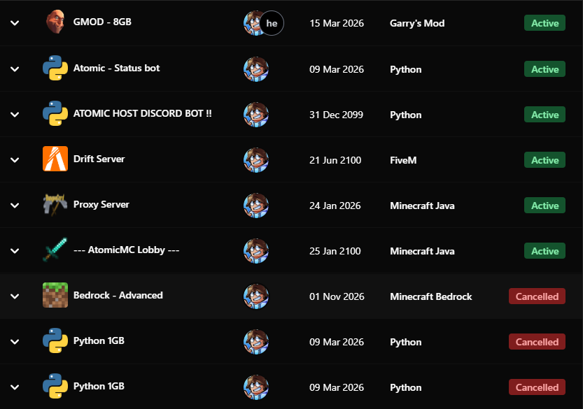583x409 pixels.
Task: Select the Python icon on the first Python 1GB row
Action: [55, 341]
